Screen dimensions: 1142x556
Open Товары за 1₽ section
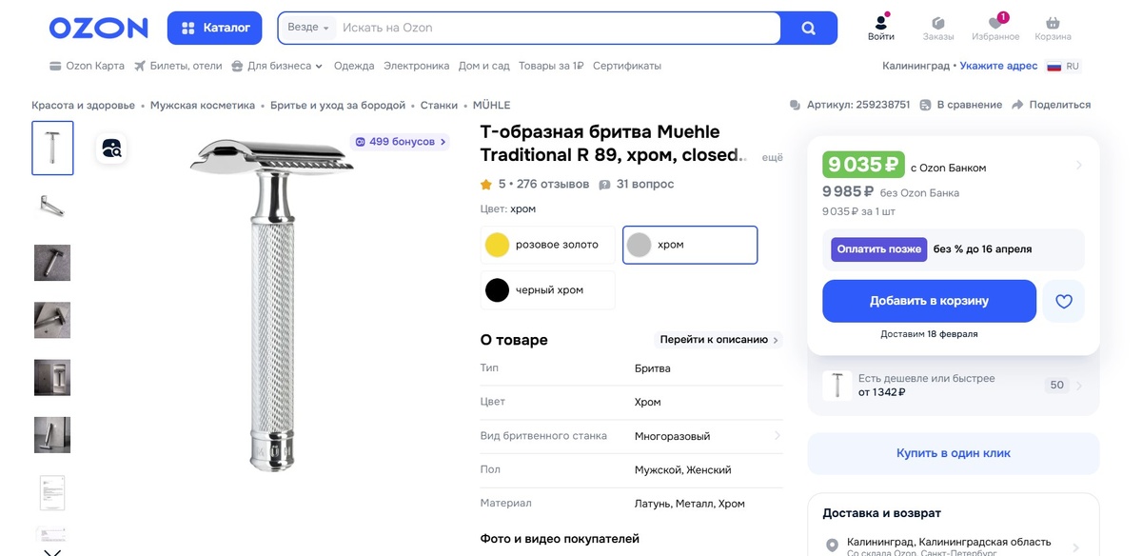pyautogui.click(x=551, y=66)
